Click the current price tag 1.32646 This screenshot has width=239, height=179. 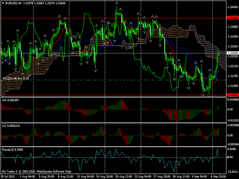click(x=233, y=53)
